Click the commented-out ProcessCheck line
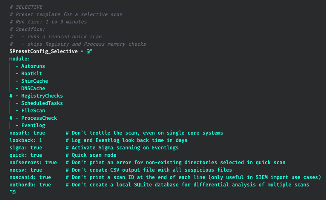The width and height of the screenshot is (326, 200). (x=33, y=118)
